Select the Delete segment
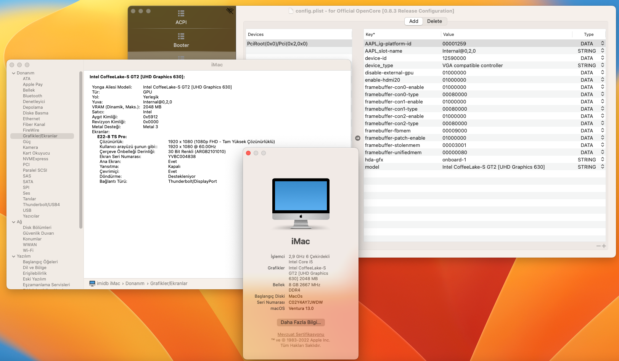This screenshot has height=361, width=619. tap(434, 21)
